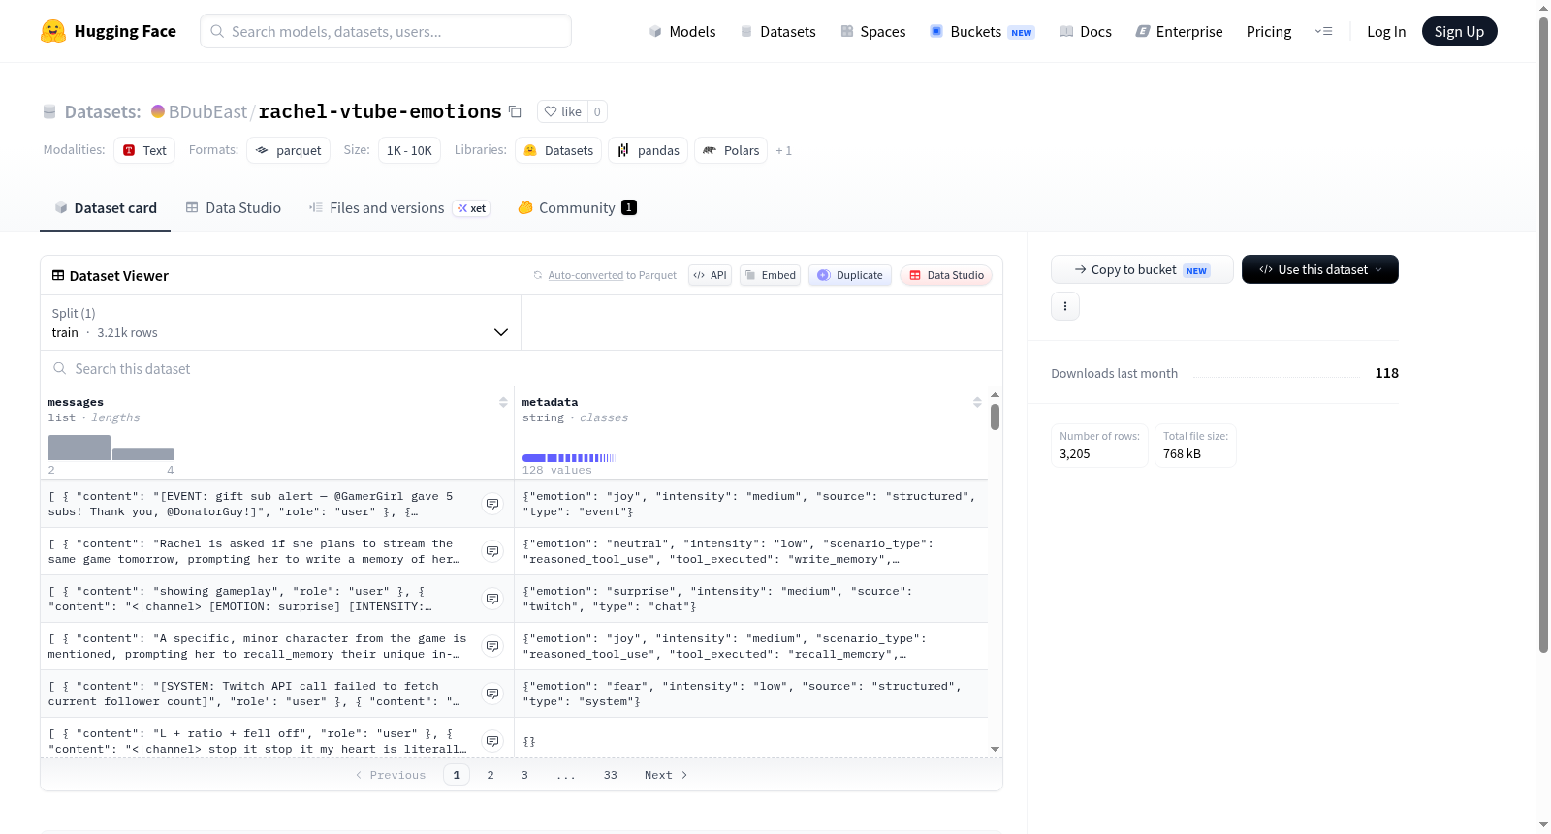The image size is (1551, 834).
Task: Open the Docs menu item
Action: [1086, 31]
